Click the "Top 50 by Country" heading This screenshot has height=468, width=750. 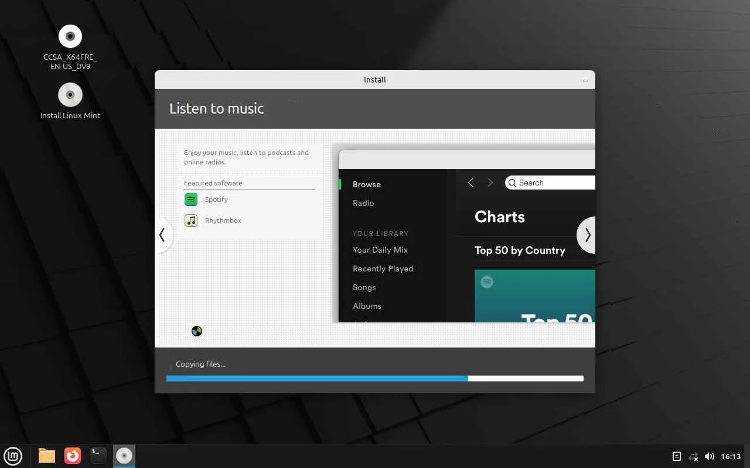520,250
